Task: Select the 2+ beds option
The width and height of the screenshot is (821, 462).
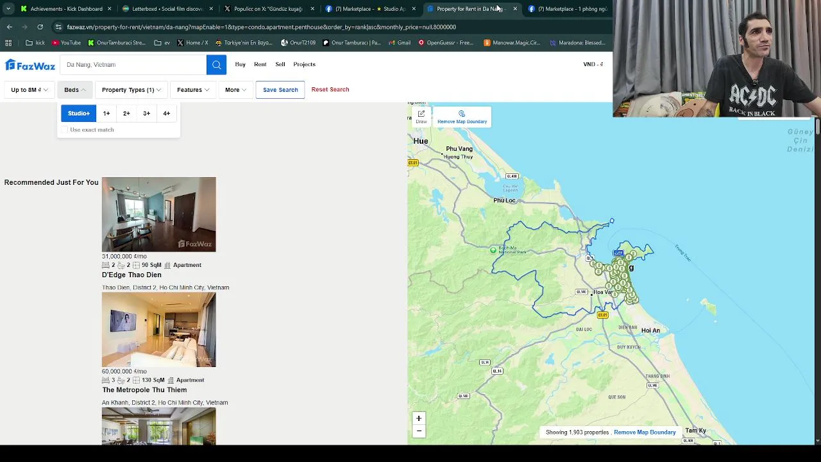Action: [126, 114]
